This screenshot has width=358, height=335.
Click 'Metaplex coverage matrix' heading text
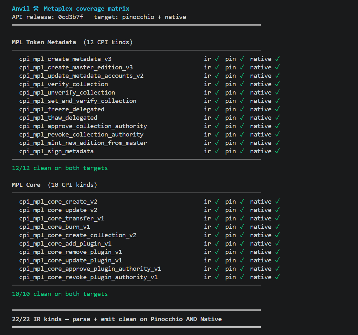[x=87, y=9]
